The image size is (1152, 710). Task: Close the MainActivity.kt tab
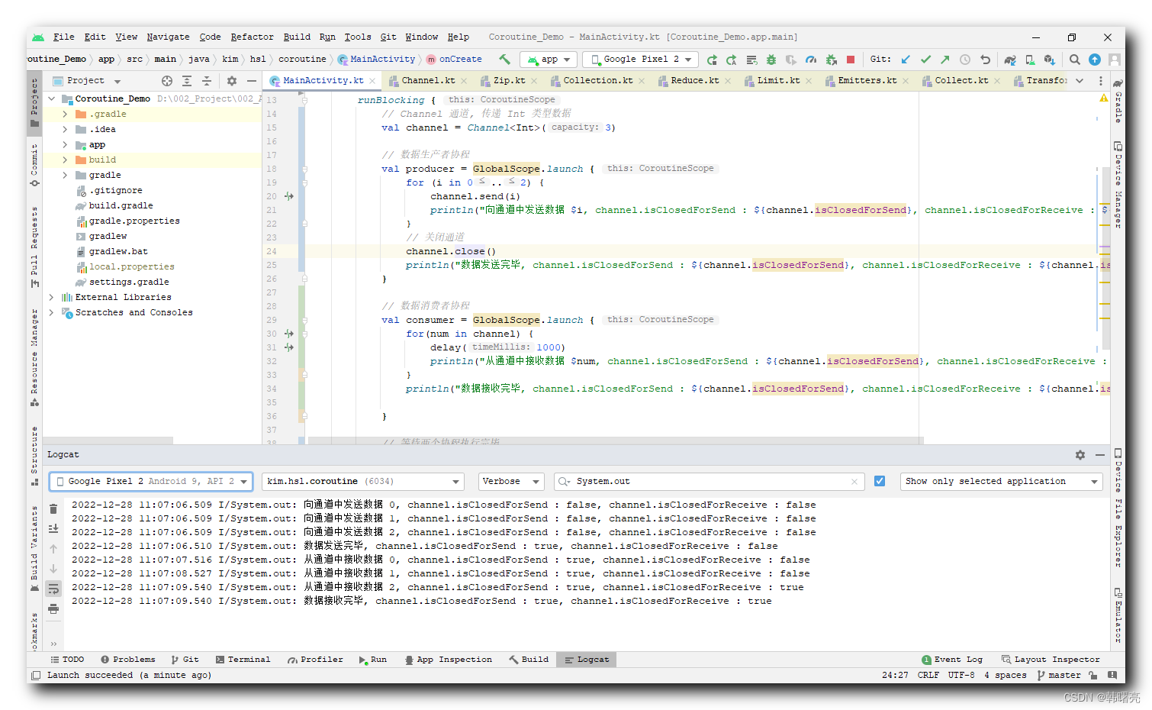click(372, 81)
